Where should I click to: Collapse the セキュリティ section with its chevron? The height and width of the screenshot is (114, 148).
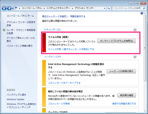point(135,30)
